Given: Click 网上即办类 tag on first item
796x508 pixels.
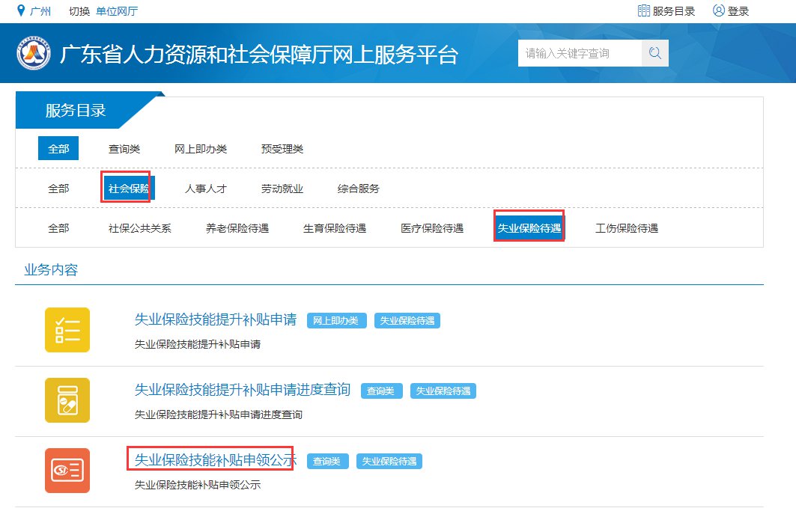Looking at the screenshot, I should point(337,321).
